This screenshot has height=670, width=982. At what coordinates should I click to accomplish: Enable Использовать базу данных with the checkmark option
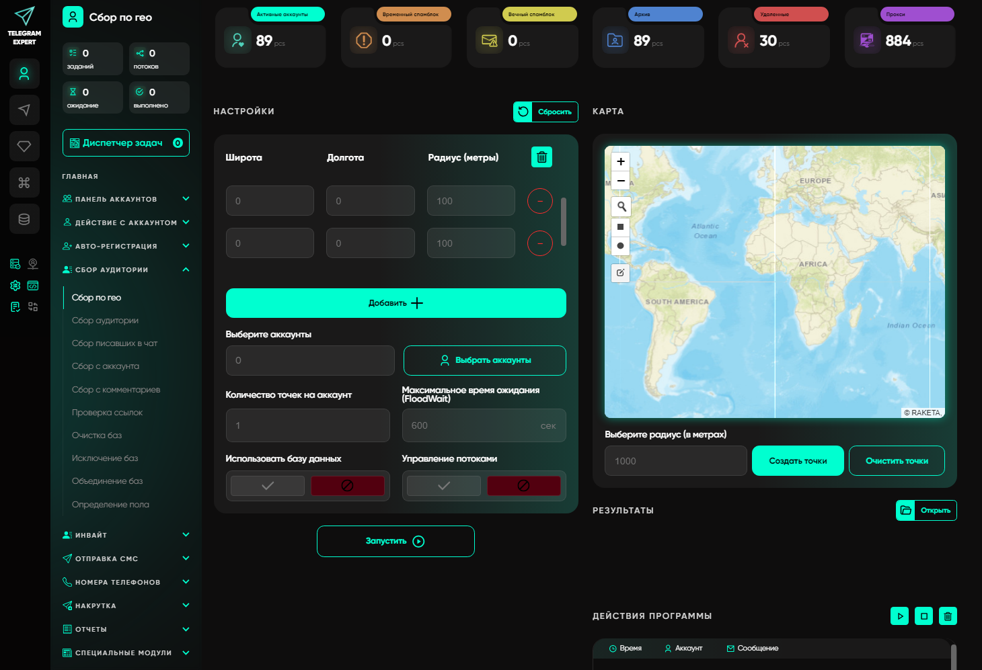pos(268,486)
